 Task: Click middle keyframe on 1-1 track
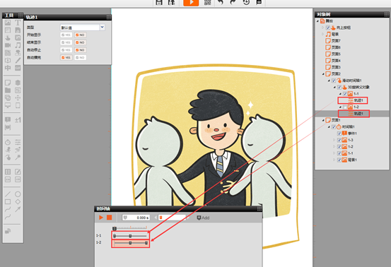pos(130,236)
